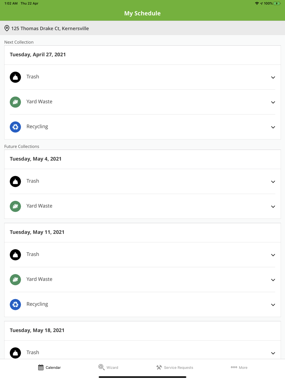The width and height of the screenshot is (285, 380).
Task: Open the More tab
Action: coord(239,367)
